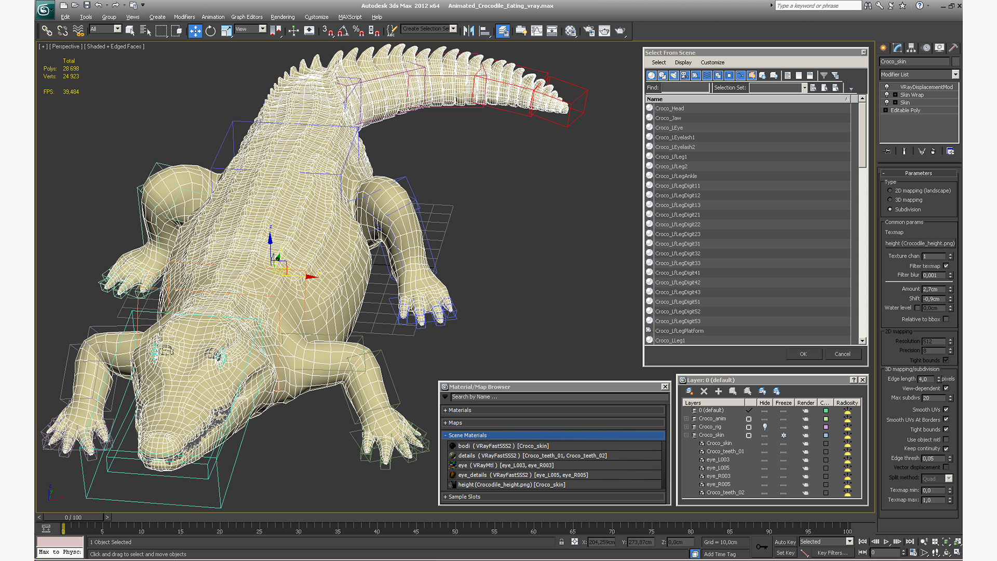Click the Mirror tool icon
The height and width of the screenshot is (561, 997).
(x=468, y=31)
